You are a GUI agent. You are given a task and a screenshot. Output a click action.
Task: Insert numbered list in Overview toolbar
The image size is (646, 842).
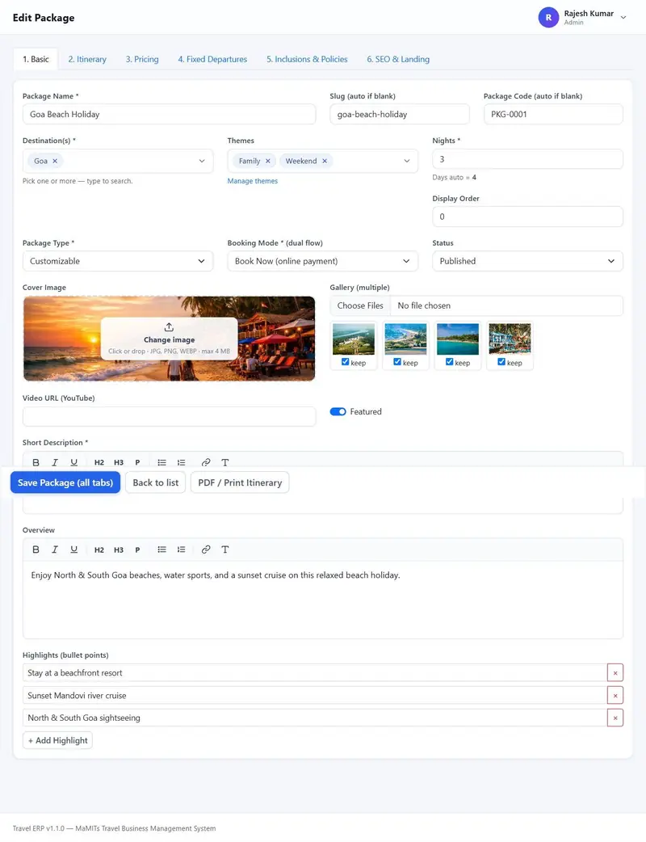coord(182,549)
